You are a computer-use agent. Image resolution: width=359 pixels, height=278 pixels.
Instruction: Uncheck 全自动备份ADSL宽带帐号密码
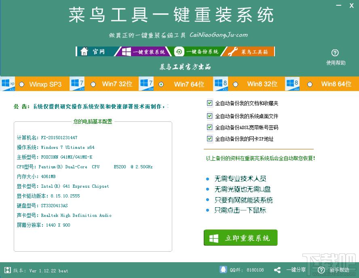coord(209,127)
